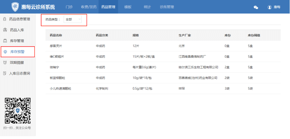This screenshot has height=139, width=290.
Task: Click the 库存预警 gear icon
Action: click(x=5, y=52)
